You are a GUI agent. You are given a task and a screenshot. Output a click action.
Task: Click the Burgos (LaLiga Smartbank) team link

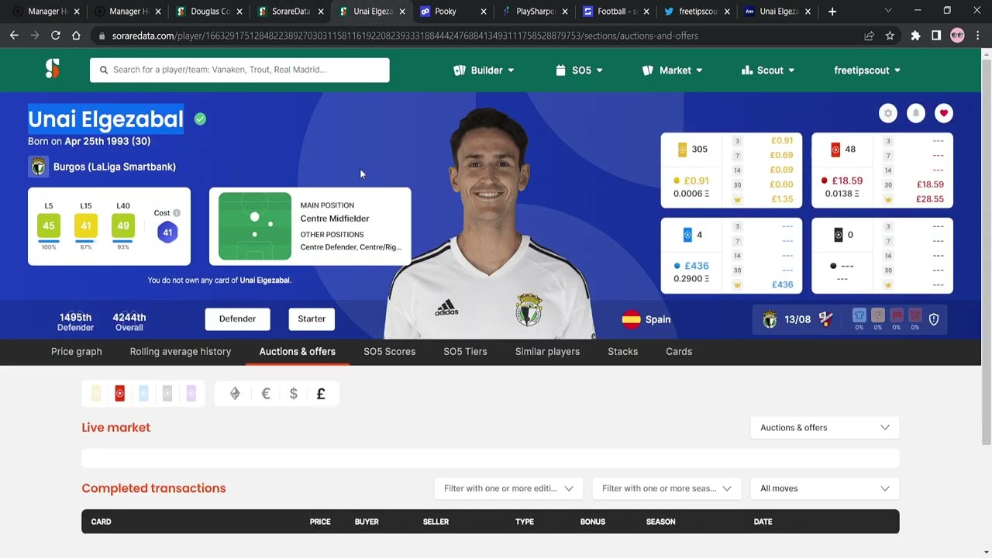[x=115, y=167]
